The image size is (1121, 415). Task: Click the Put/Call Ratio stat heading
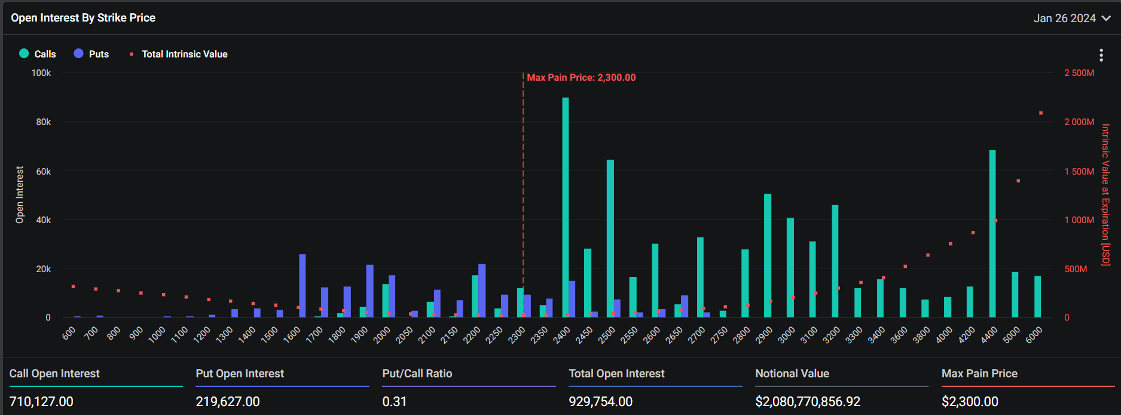point(417,373)
